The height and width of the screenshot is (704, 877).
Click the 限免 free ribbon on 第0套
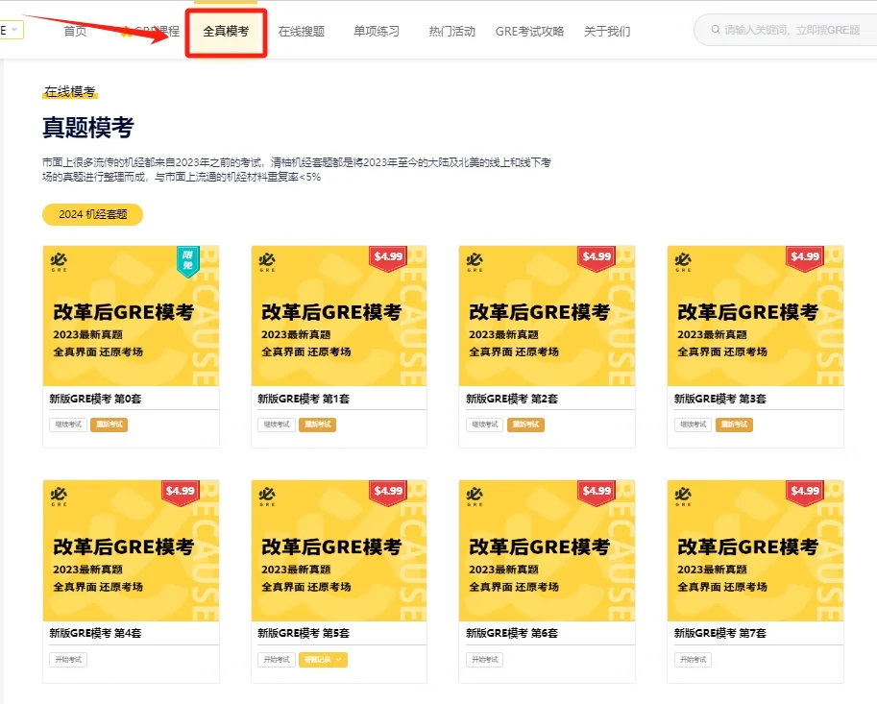point(187,260)
